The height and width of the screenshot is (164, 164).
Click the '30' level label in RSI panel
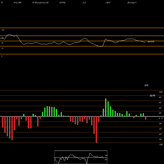pyautogui.click(x=2, y=48)
